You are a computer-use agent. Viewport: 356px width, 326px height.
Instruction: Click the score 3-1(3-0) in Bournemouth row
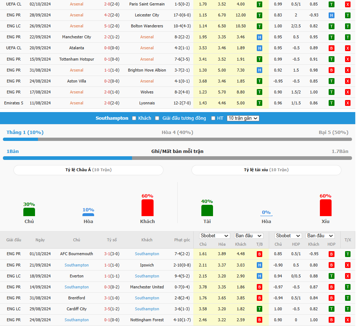coord(112,254)
